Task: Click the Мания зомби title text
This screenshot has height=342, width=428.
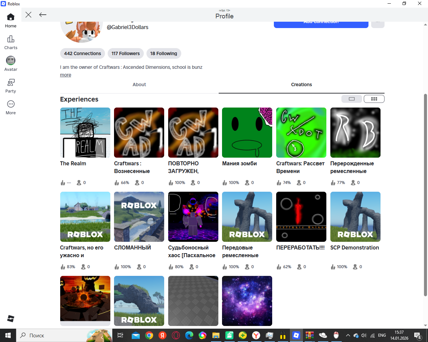Action: pos(239,163)
